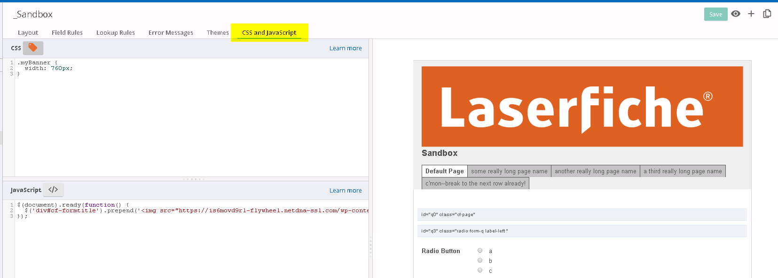Open the 'c'mon--break to the next row already!' tab
Viewport: 778px width, 278px height.
pyautogui.click(x=475, y=184)
